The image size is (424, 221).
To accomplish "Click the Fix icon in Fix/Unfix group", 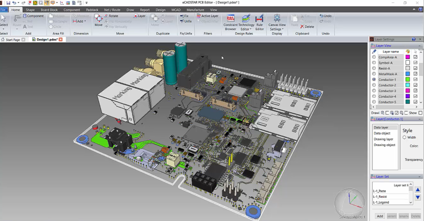I will point(185,16).
